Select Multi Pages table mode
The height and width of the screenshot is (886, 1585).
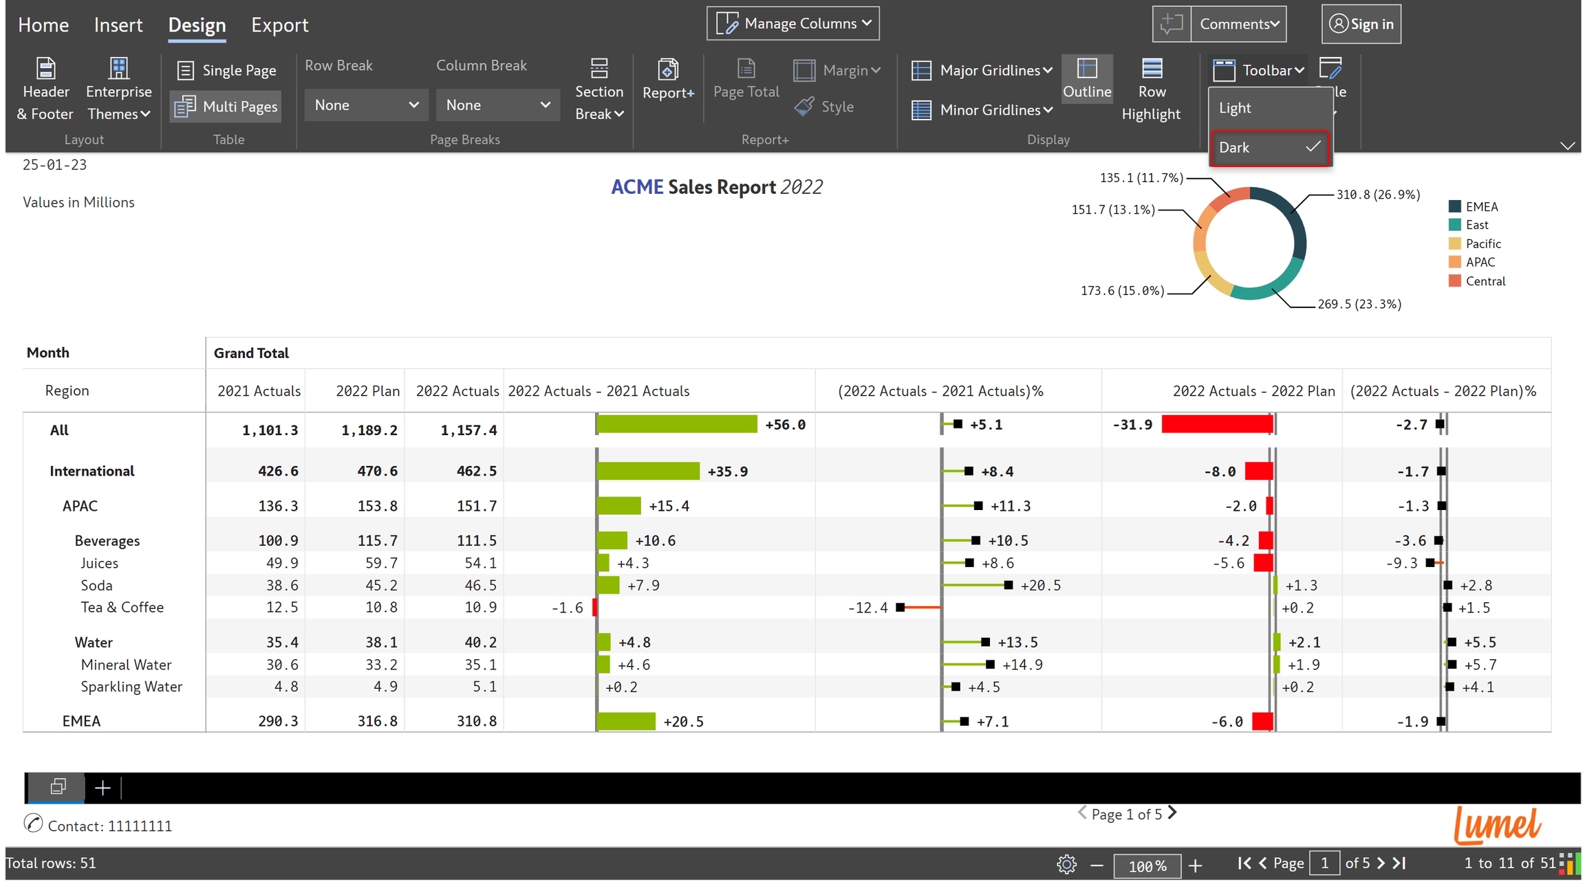pyautogui.click(x=226, y=107)
